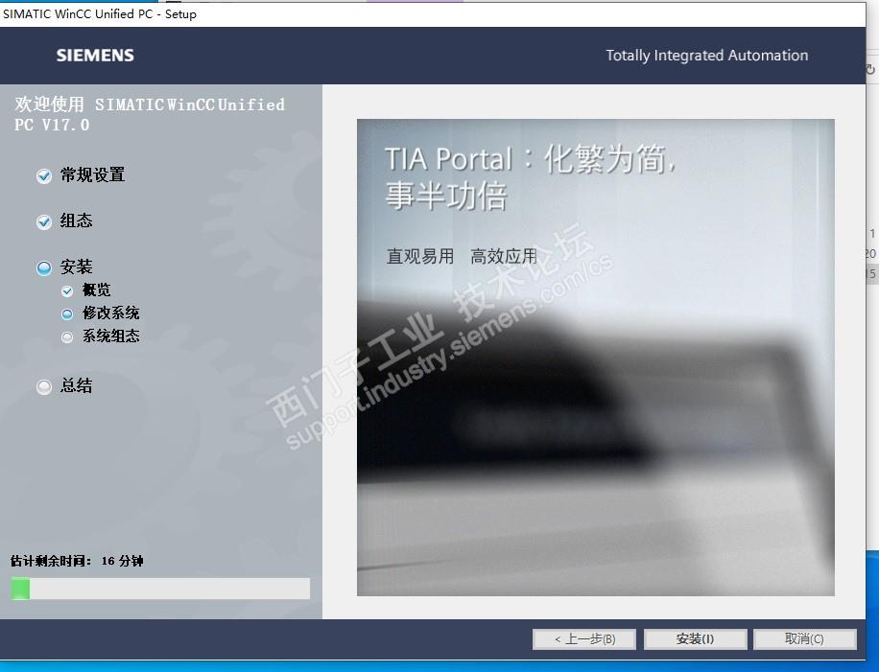The height and width of the screenshot is (672, 879).
Task: Select the 系统组态 sub-step
Action: point(111,336)
